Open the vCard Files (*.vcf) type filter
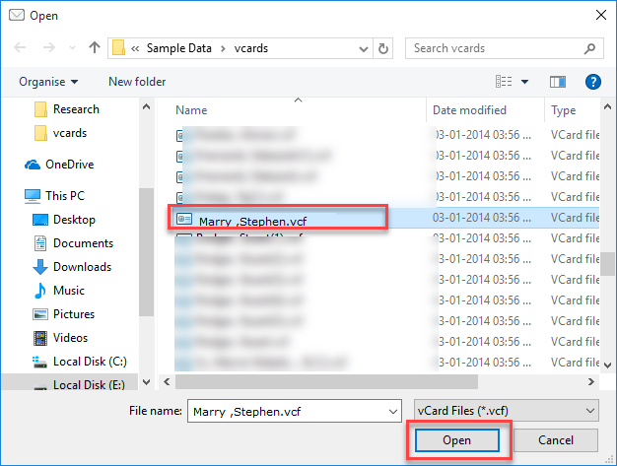 point(507,411)
